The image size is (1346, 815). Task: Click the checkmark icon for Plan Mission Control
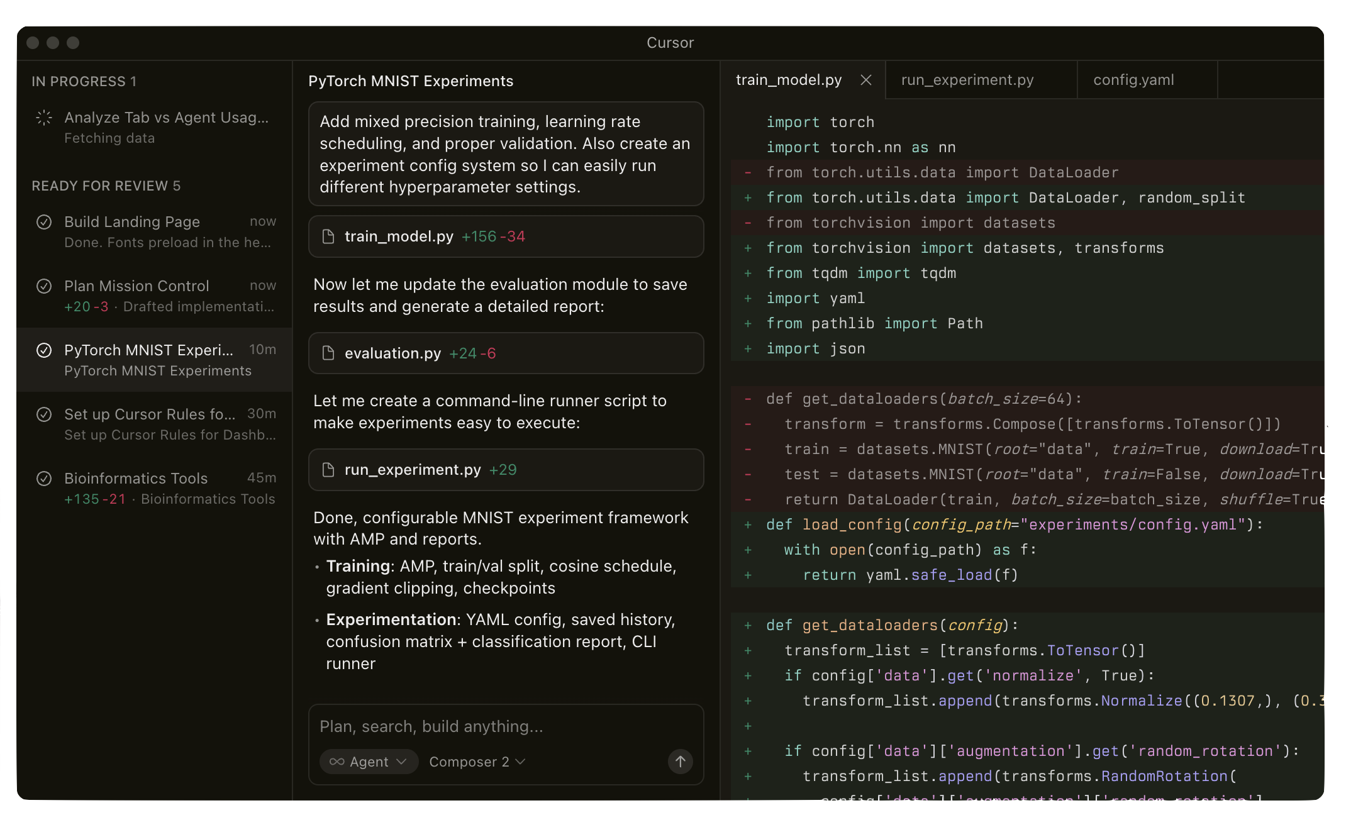(44, 286)
